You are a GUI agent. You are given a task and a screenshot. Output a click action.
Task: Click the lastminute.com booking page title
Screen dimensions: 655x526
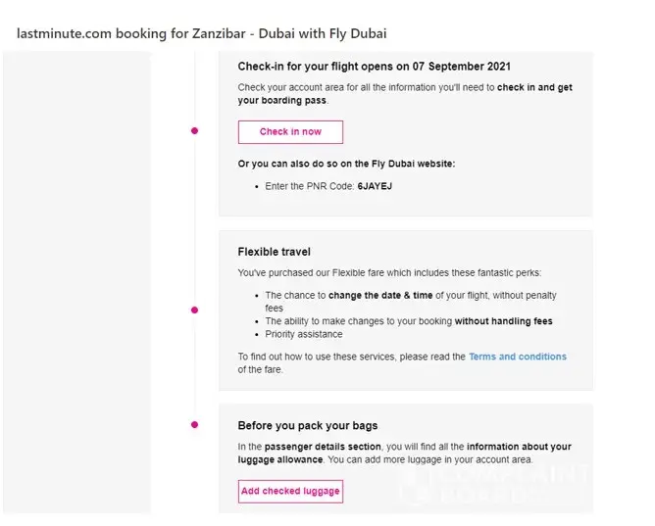(x=202, y=33)
